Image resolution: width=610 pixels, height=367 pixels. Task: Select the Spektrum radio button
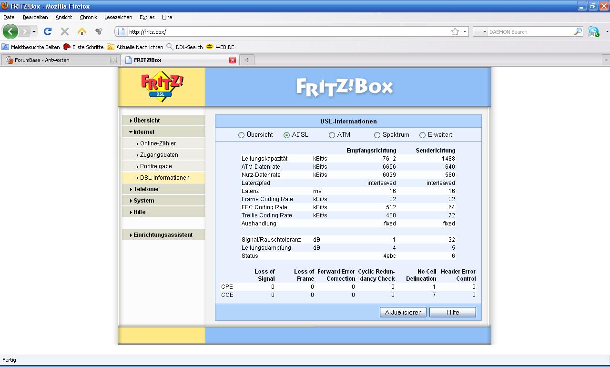point(377,135)
